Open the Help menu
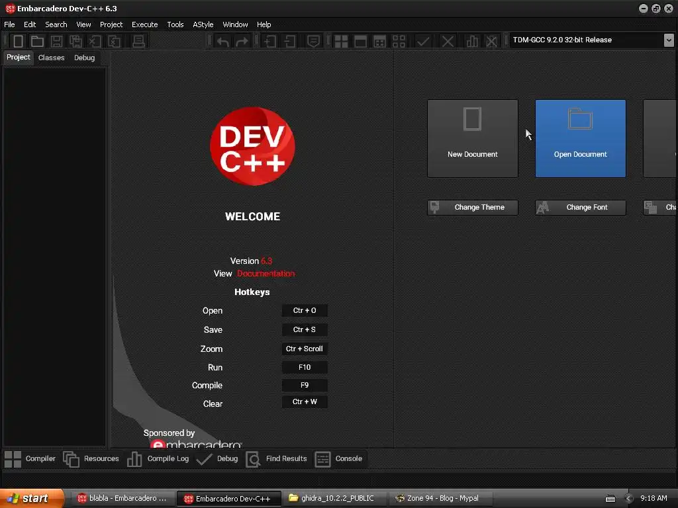Viewport: 678px width, 508px height. click(264, 24)
